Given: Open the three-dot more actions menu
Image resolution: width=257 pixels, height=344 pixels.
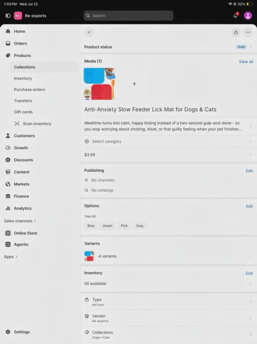Looking at the screenshot, I should [x=248, y=32].
